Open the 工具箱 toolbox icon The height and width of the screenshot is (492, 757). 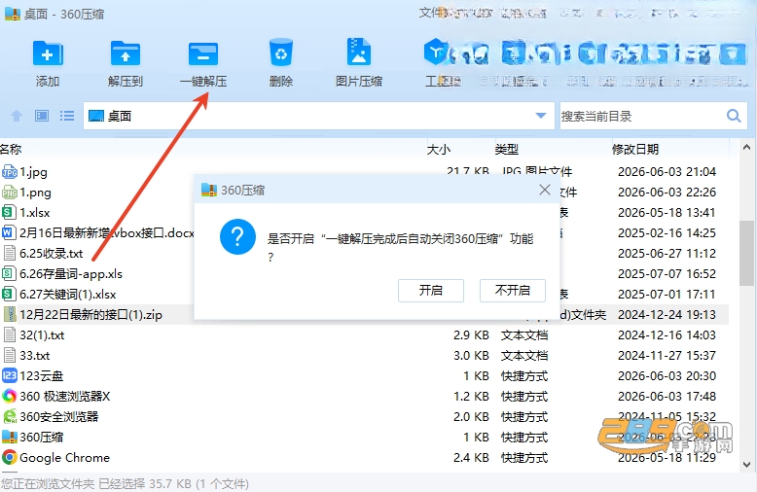coord(436,52)
